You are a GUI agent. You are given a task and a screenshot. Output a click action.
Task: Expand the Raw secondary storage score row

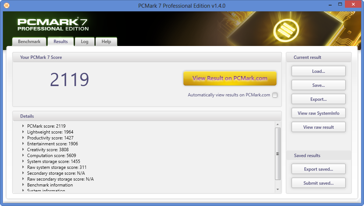click(23, 179)
